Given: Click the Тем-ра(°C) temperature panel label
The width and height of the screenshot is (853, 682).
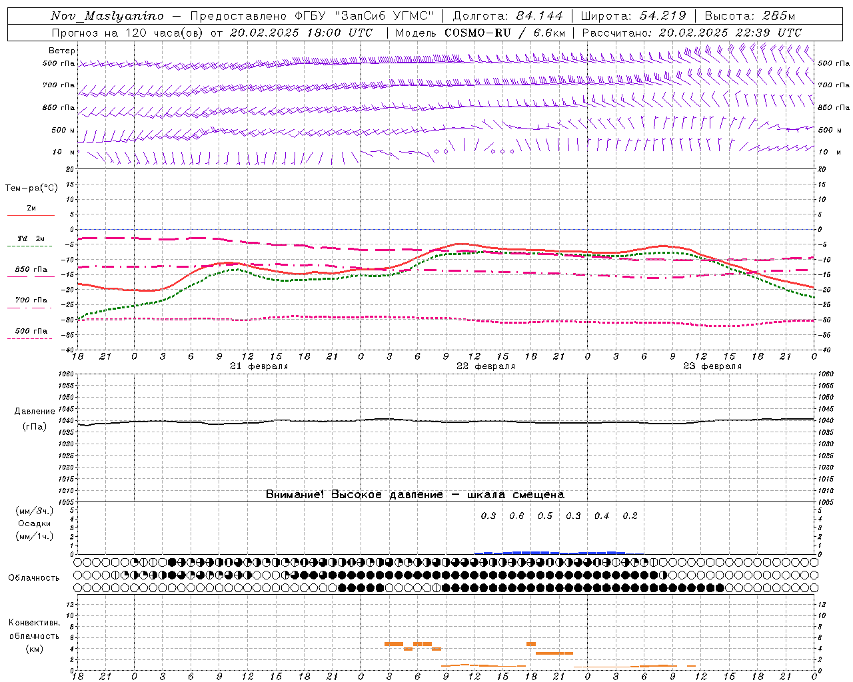Looking at the screenshot, I should tap(31, 188).
